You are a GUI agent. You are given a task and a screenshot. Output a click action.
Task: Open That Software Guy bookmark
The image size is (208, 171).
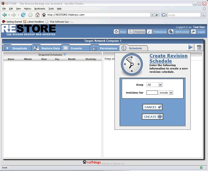click(59, 22)
